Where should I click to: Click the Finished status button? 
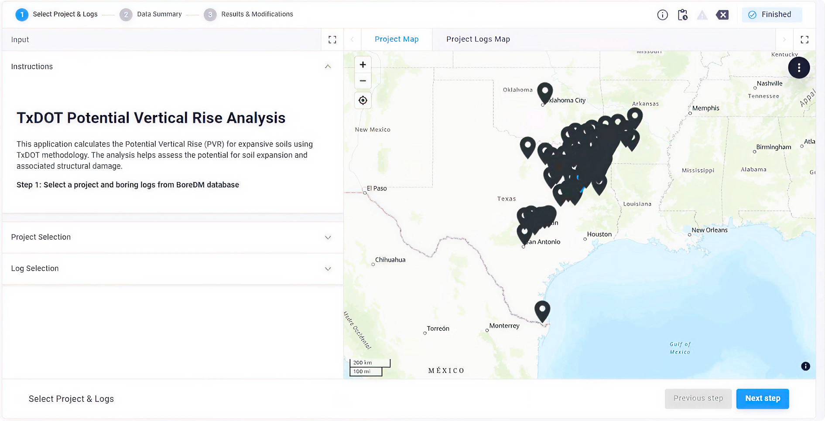point(771,15)
